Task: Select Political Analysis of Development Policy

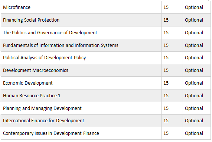Action: pos(45,58)
